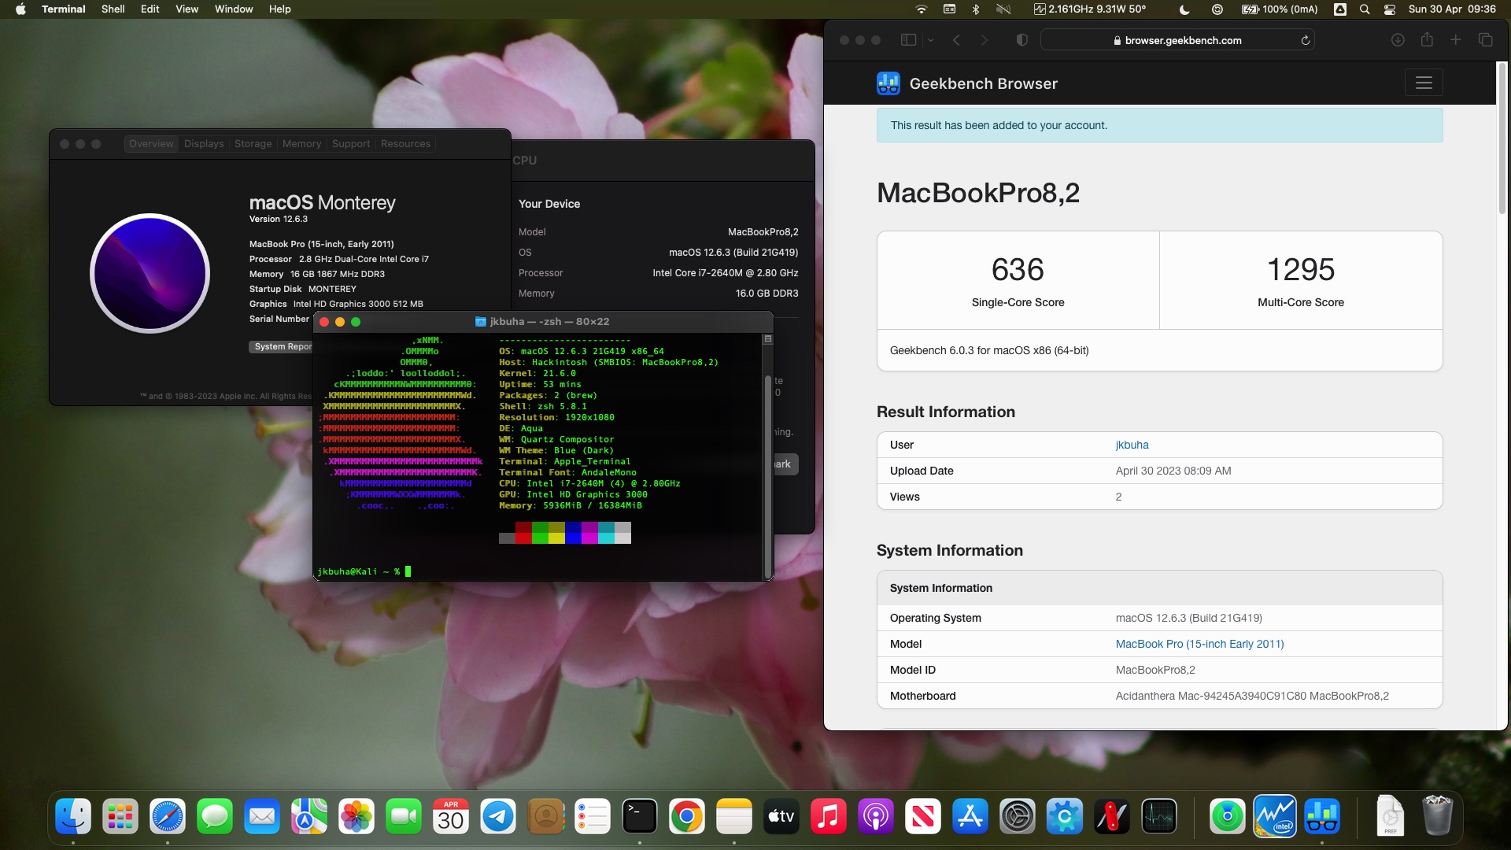
Task: Open Activity Monitor in the dock
Action: (1159, 817)
